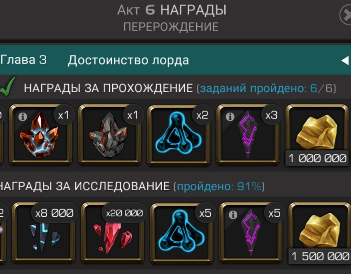
Task: Tap the orange crystal x1 completion reward
Action: (40, 135)
